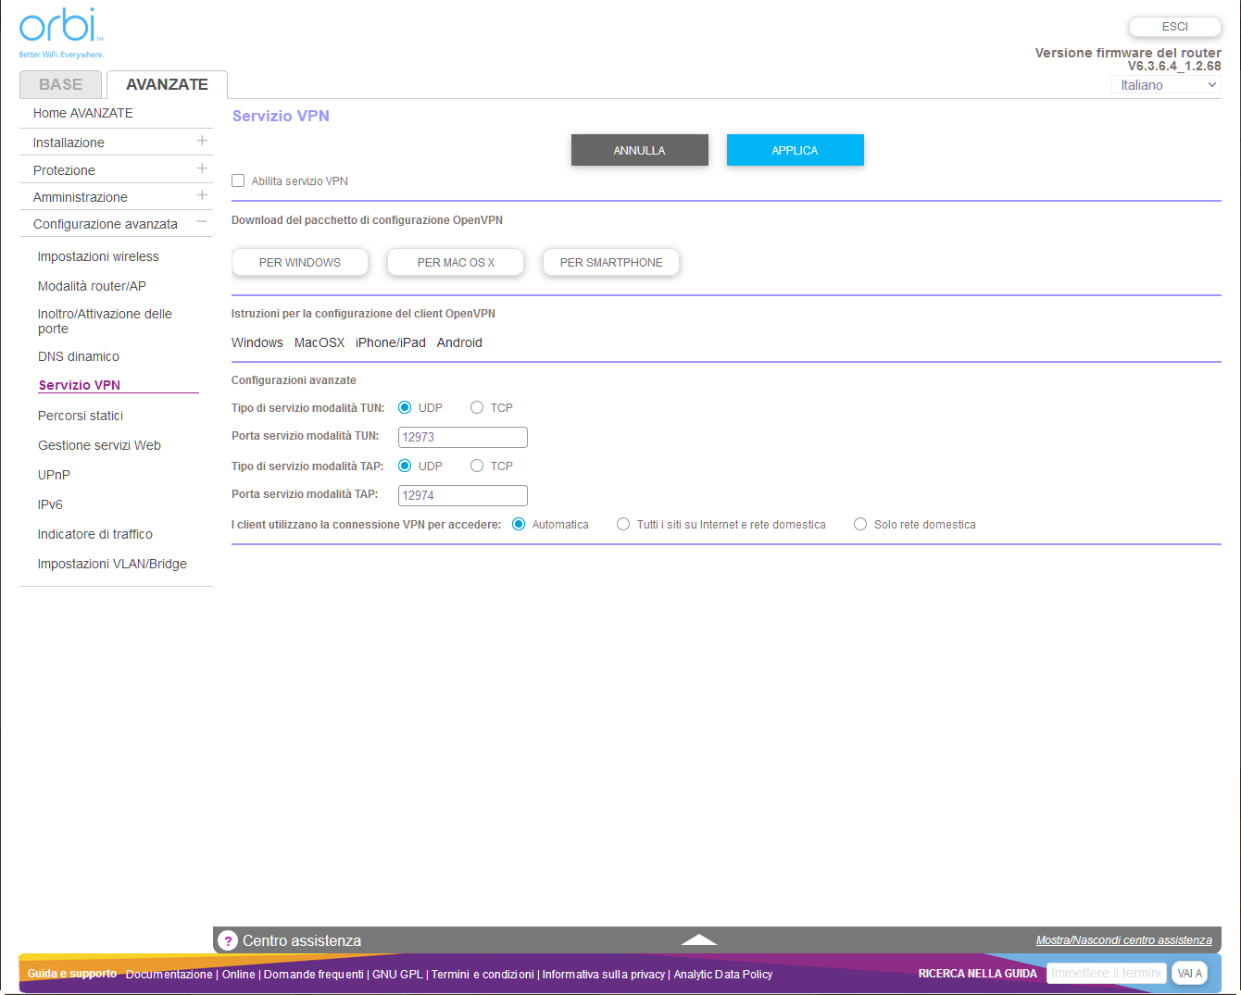Click Mostra/Nascondi centro assistenza link
The image size is (1241, 995).
(1124, 940)
